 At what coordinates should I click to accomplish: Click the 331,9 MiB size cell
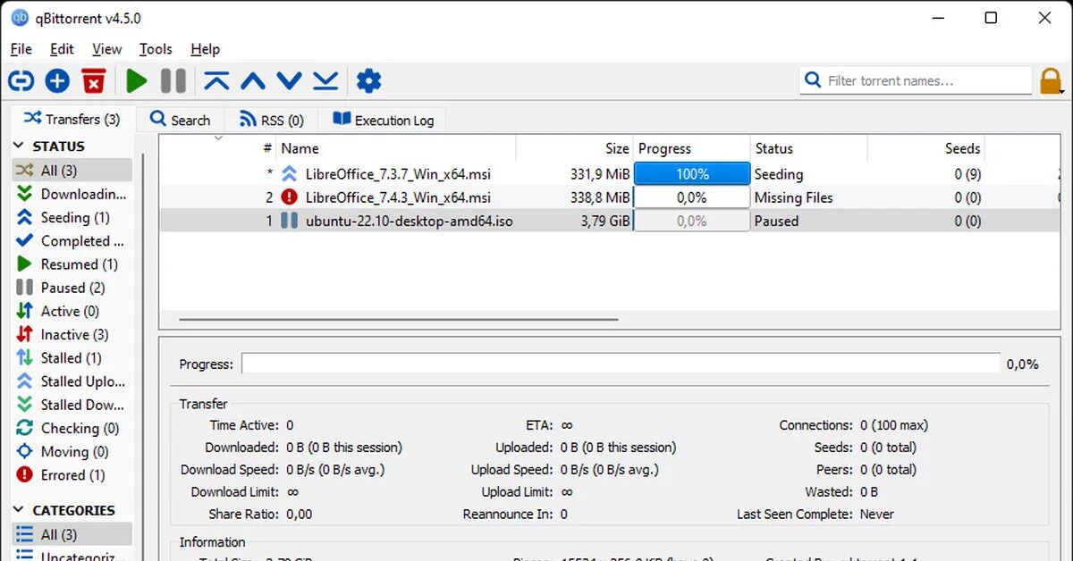600,174
